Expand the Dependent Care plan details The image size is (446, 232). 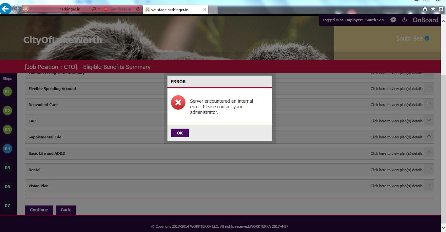pos(429,104)
